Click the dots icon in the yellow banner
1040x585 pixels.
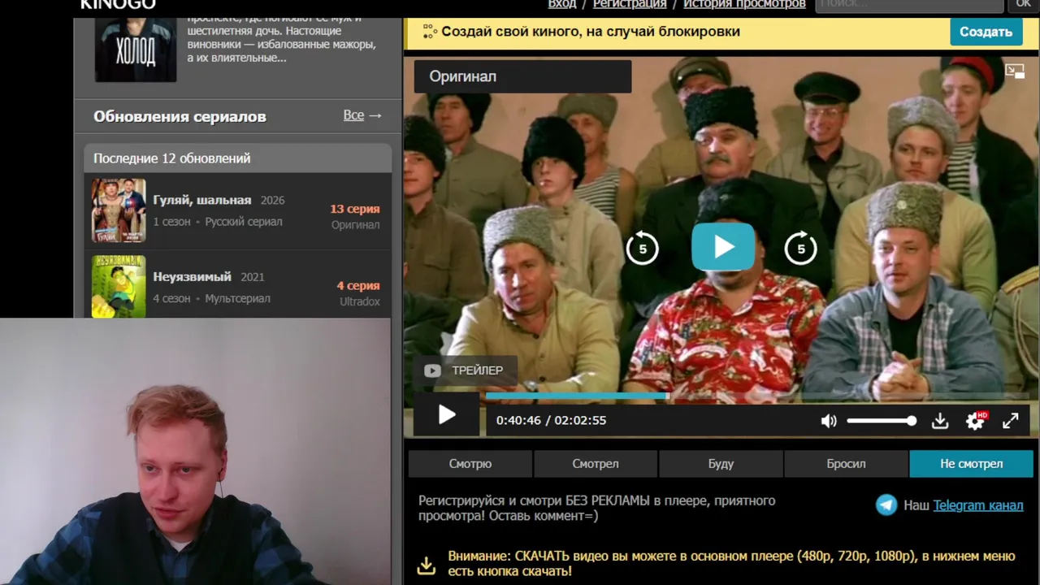coord(429,32)
